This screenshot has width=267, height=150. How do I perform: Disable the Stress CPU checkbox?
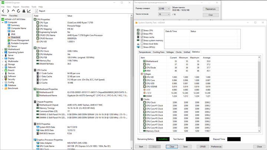coord(142,30)
